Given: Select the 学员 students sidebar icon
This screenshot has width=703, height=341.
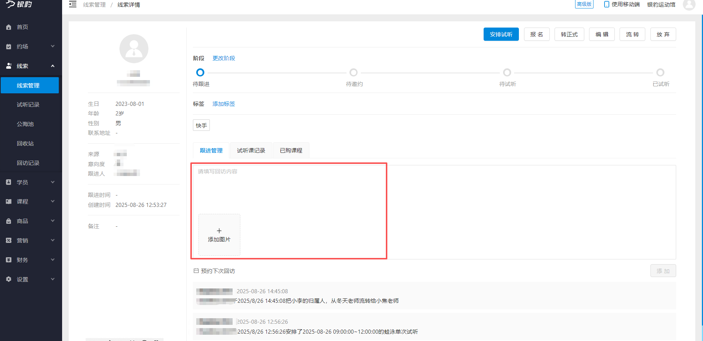Looking at the screenshot, I should pos(8,182).
